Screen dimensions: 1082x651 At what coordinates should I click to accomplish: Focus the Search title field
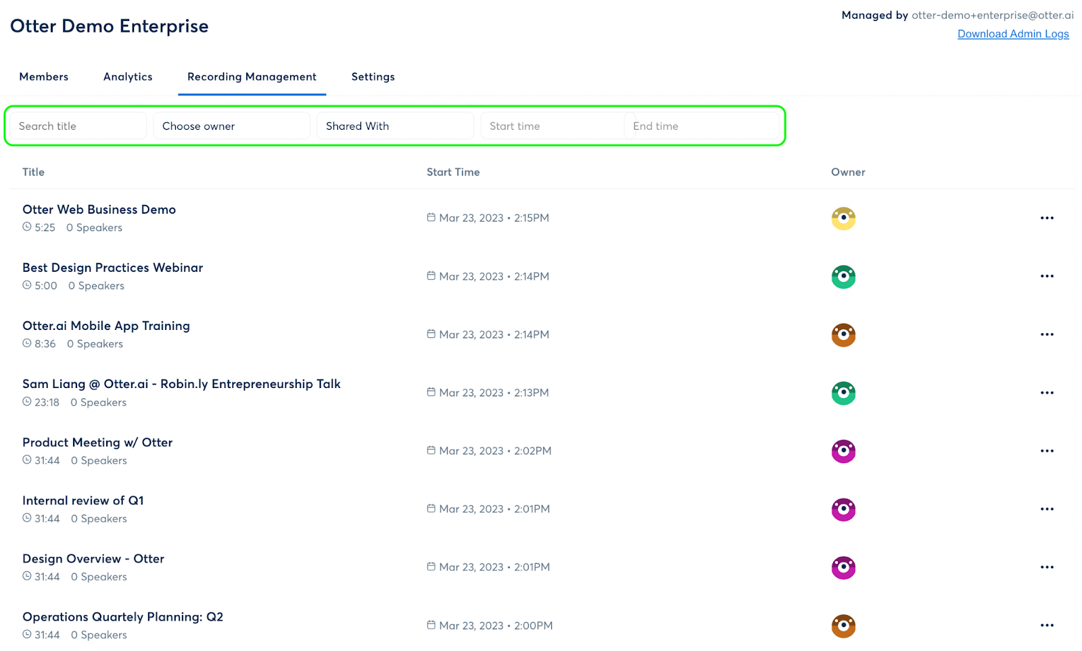coord(78,126)
